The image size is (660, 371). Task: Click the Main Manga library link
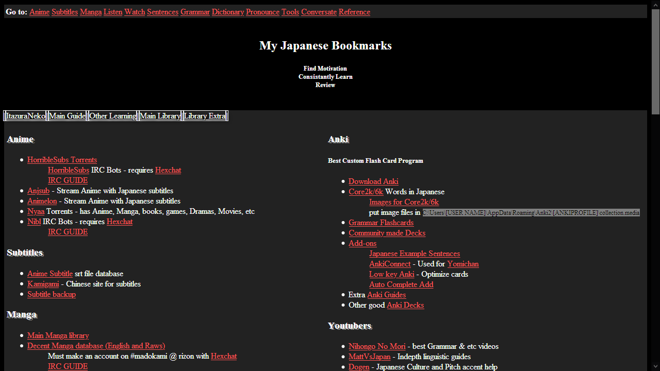[x=58, y=335]
